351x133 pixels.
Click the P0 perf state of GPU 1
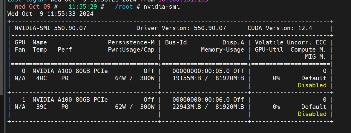click(65, 107)
